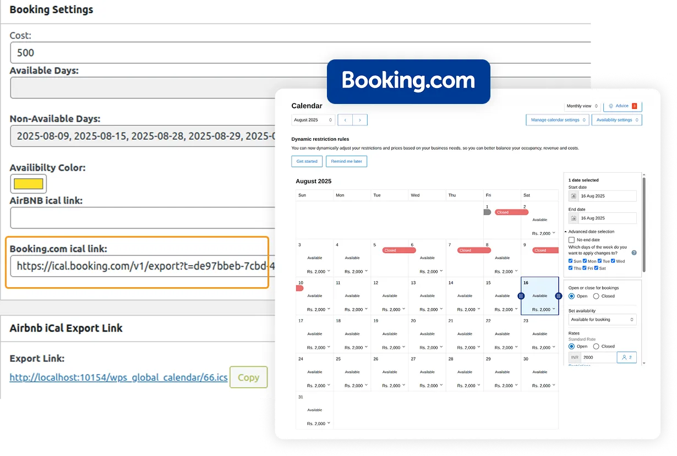Image resolution: width=677 pixels, height=456 pixels.
Task: Click the Closed bar on August 1
Action: click(x=511, y=212)
